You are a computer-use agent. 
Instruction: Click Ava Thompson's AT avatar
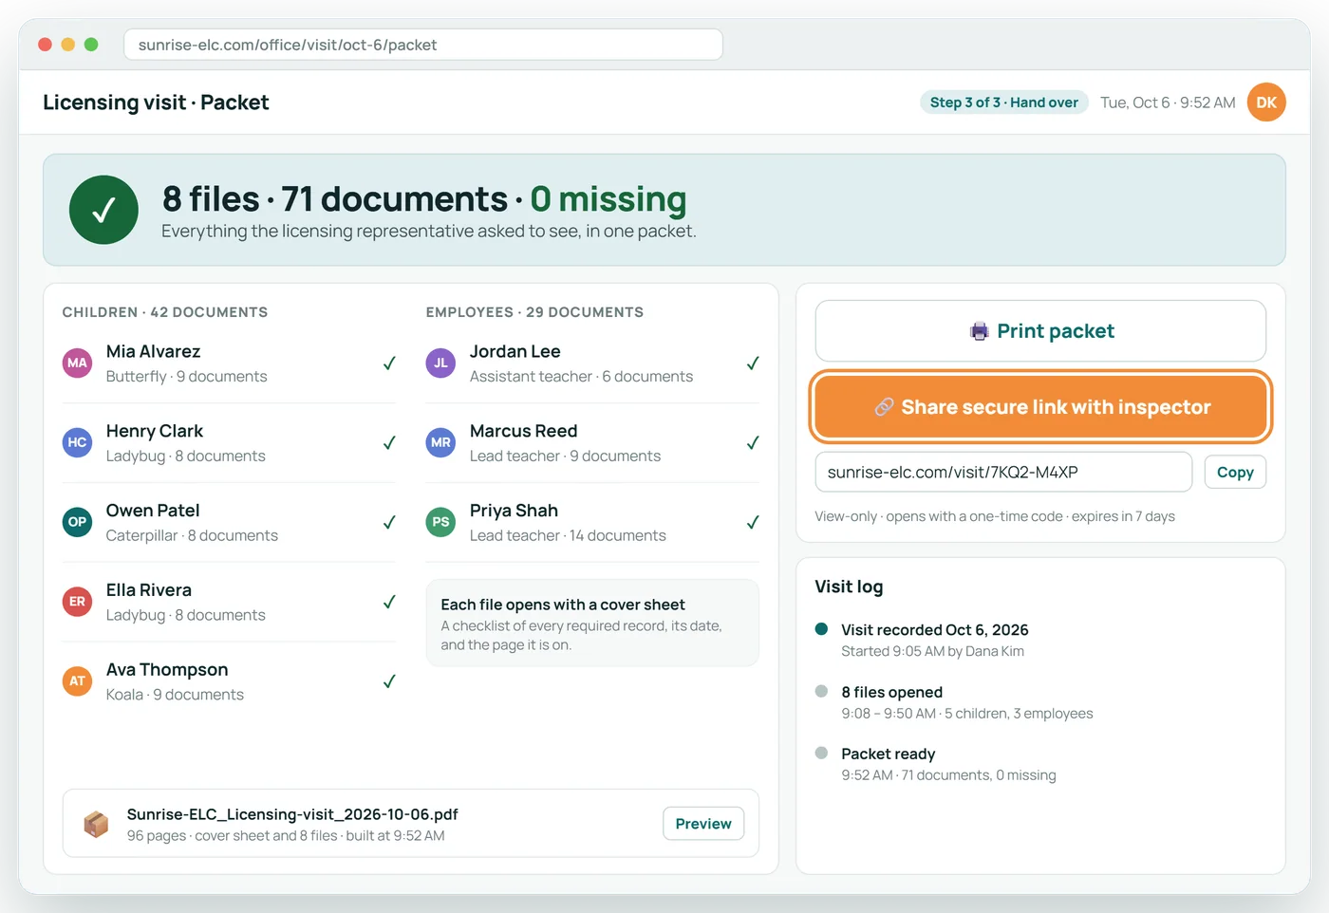[77, 680]
